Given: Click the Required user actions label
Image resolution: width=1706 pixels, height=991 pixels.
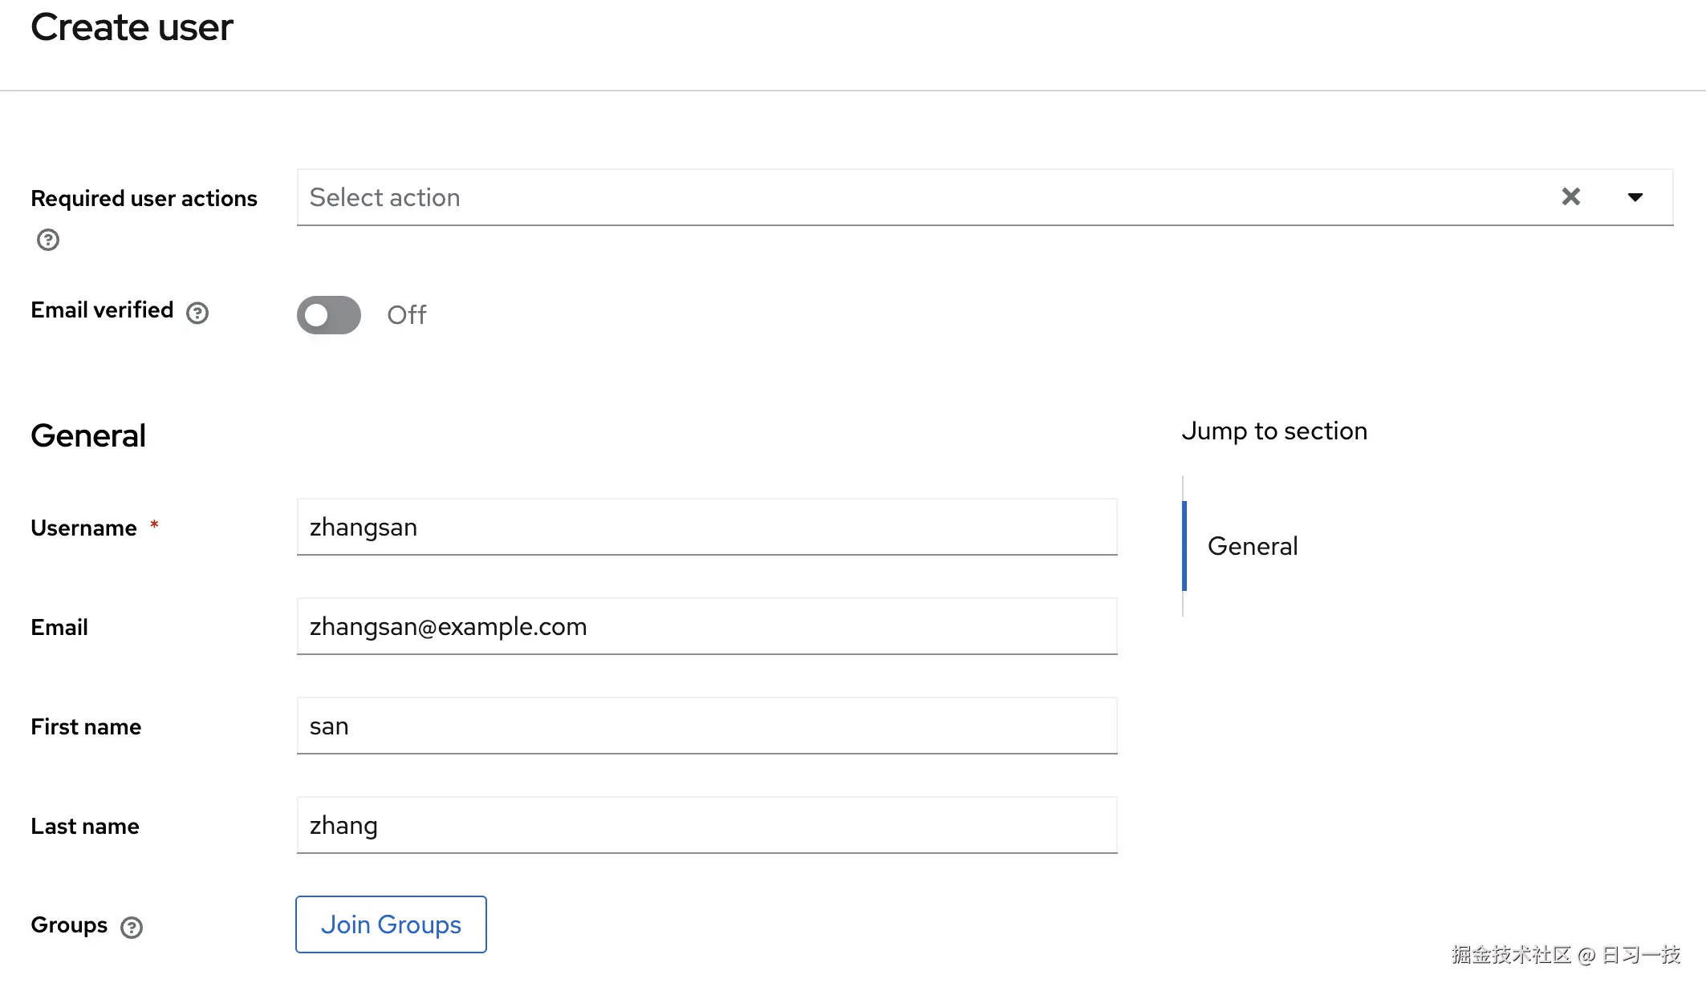Looking at the screenshot, I should click(144, 198).
